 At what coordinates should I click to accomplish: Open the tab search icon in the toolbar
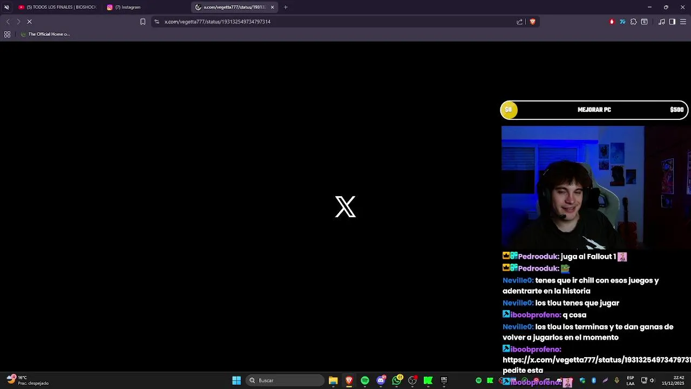(x=644, y=22)
